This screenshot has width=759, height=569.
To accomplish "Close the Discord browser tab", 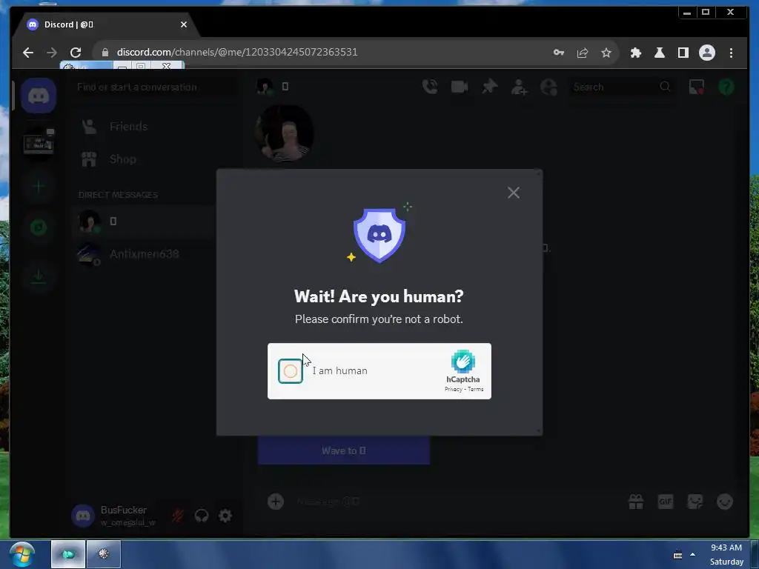I will click(184, 24).
